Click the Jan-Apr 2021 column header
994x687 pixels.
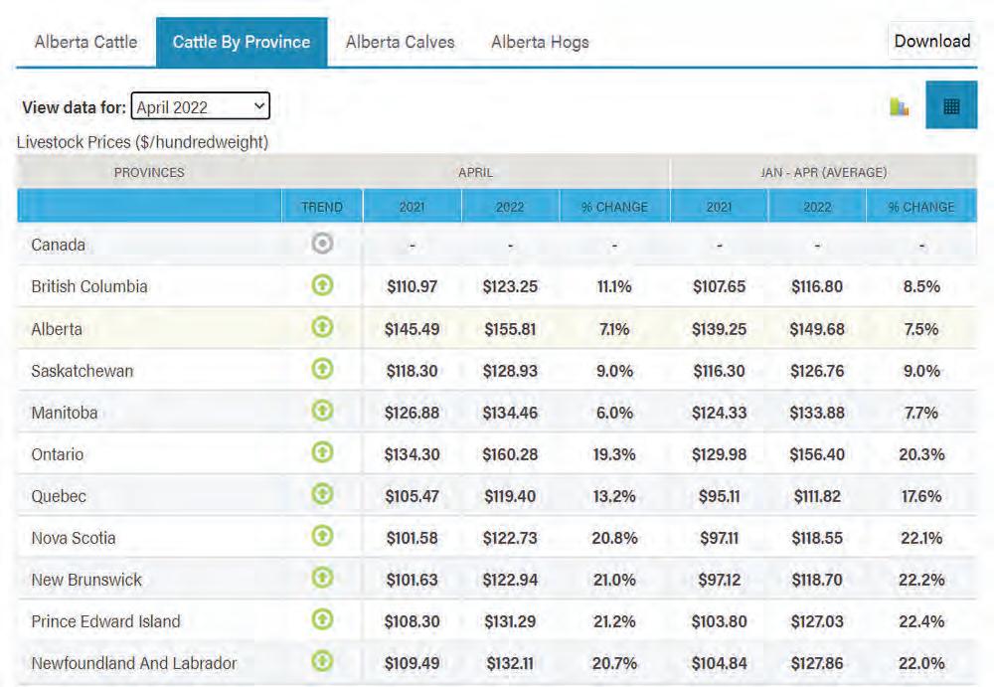719,207
